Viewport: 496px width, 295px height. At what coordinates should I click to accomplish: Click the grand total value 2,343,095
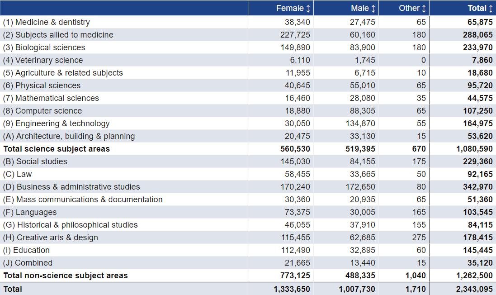click(475, 289)
